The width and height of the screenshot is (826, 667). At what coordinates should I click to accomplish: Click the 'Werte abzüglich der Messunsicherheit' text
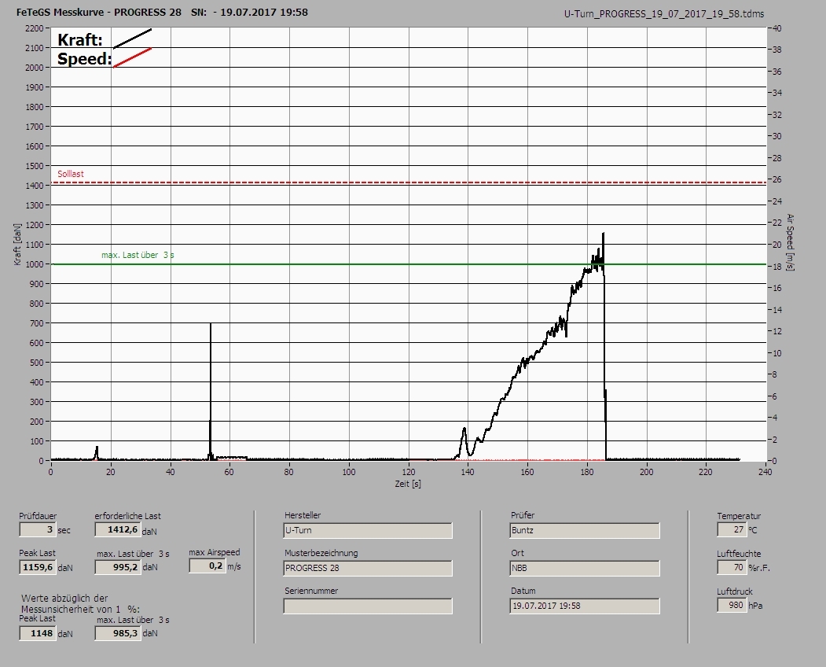pos(80,604)
